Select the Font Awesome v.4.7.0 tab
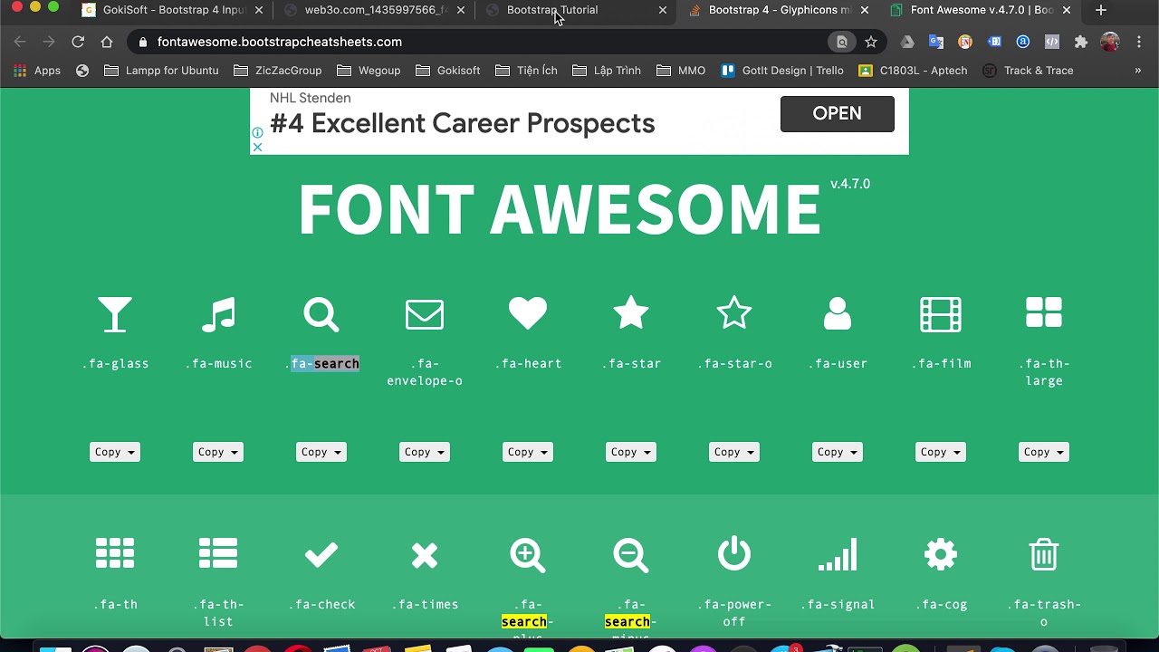The width and height of the screenshot is (1159, 652). point(981,10)
